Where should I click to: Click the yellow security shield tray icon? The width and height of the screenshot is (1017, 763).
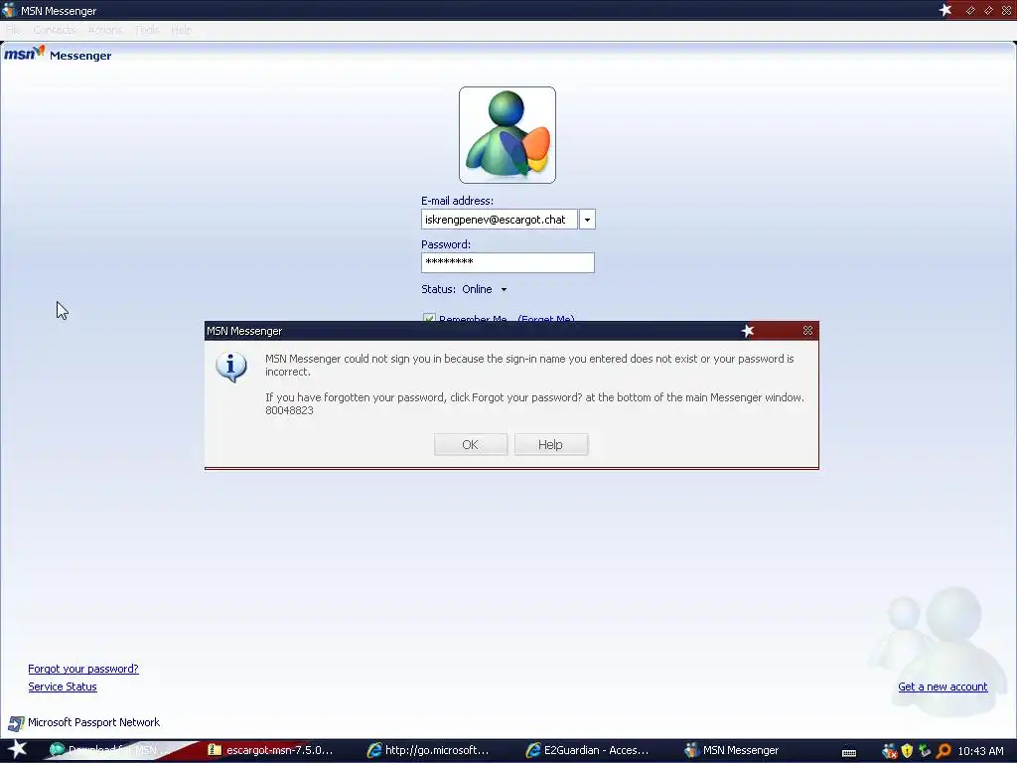coord(907,751)
